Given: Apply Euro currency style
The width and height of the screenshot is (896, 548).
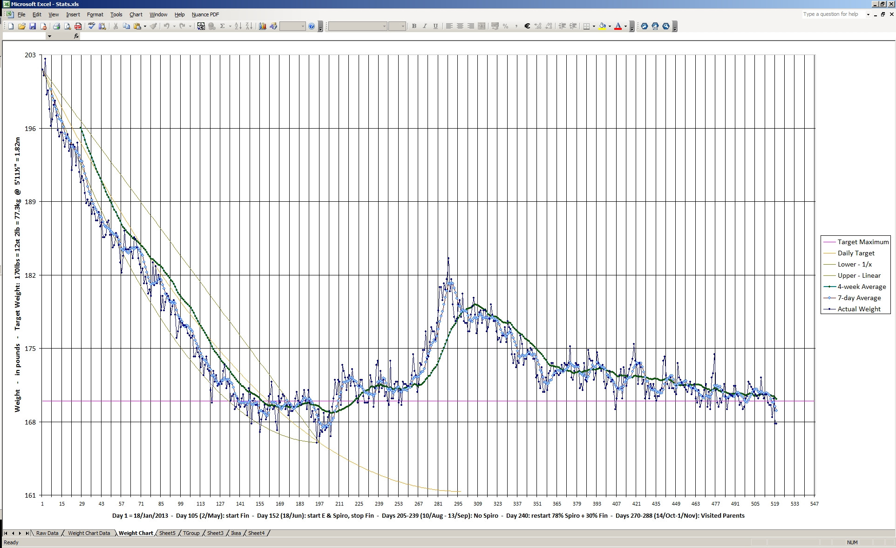Looking at the screenshot, I should 527,26.
